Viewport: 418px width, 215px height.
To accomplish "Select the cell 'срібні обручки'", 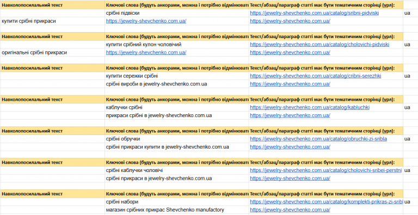I will [x=177, y=139].
